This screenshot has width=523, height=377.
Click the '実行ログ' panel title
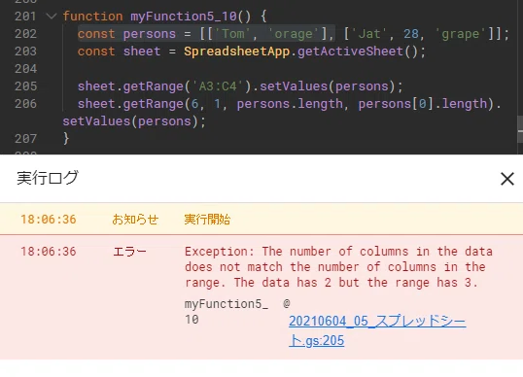tap(48, 178)
